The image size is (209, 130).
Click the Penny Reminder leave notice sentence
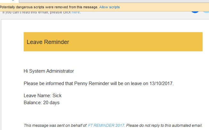pyautogui.click(x=99, y=83)
